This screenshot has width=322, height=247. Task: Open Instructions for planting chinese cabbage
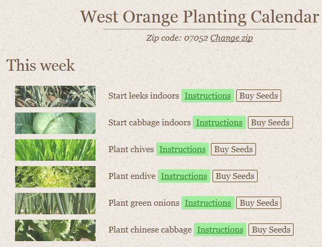pos(220,230)
